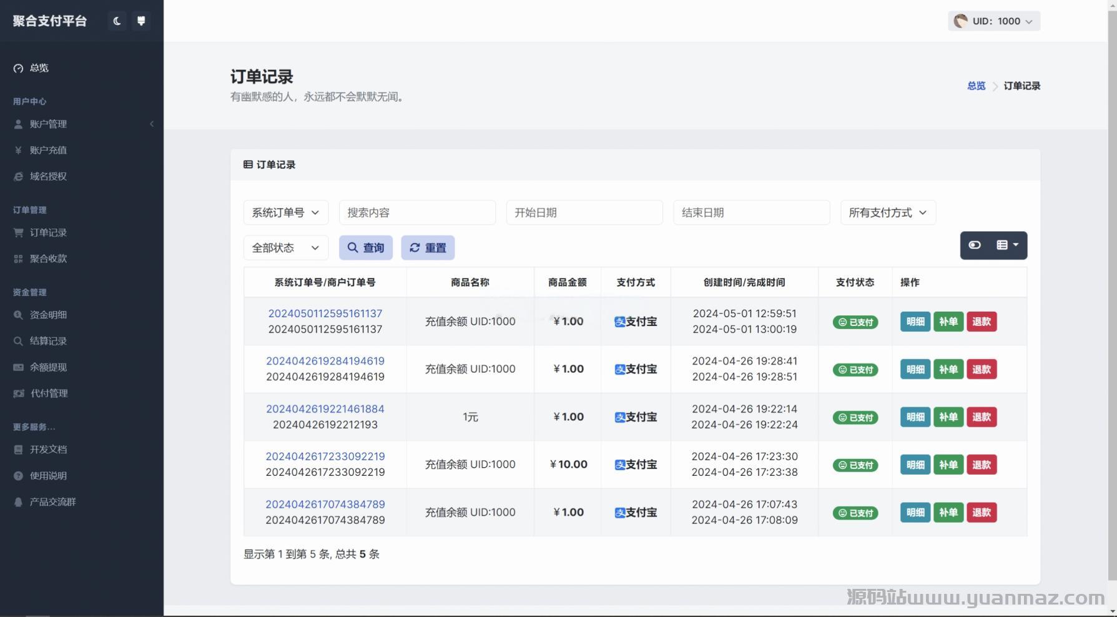Open the table columns dropdown
Viewport: 1117px width, 617px height.
point(1007,245)
